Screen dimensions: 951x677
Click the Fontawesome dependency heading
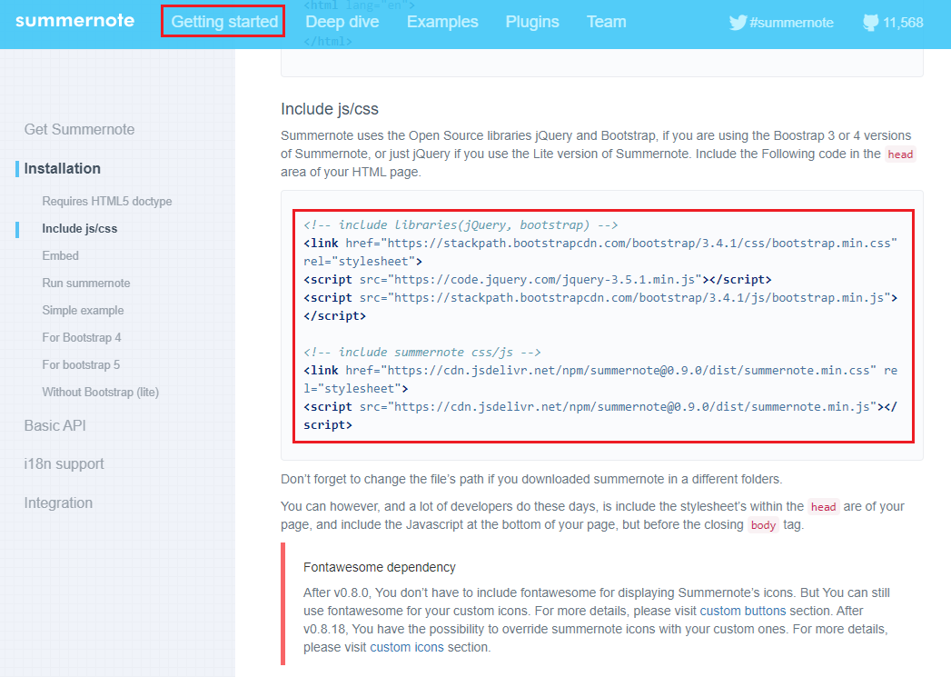(380, 567)
